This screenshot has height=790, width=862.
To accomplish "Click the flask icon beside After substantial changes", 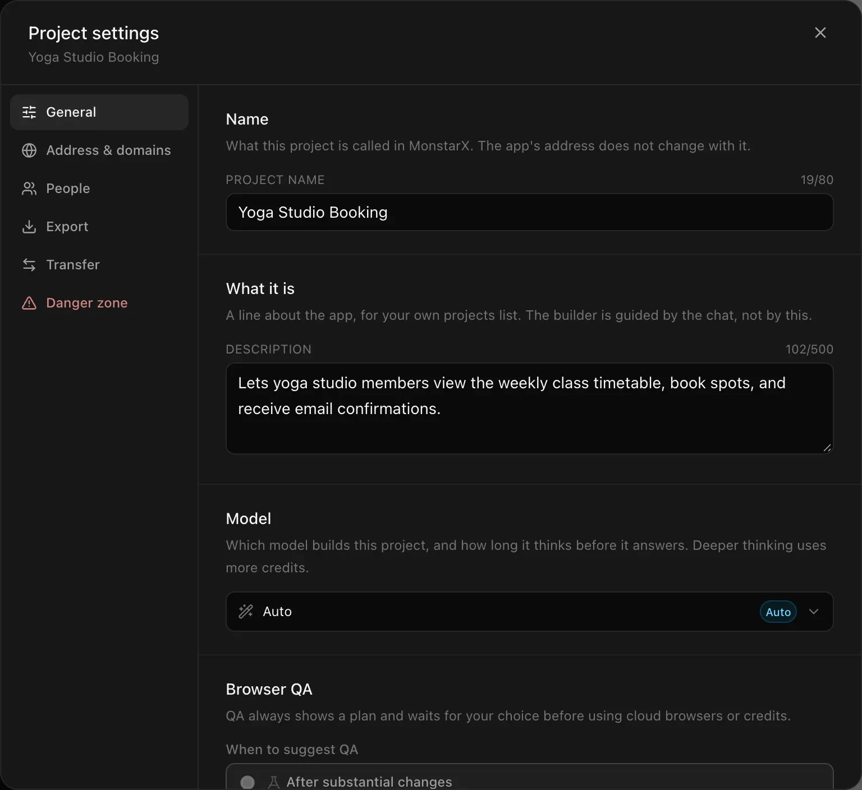I will (274, 782).
